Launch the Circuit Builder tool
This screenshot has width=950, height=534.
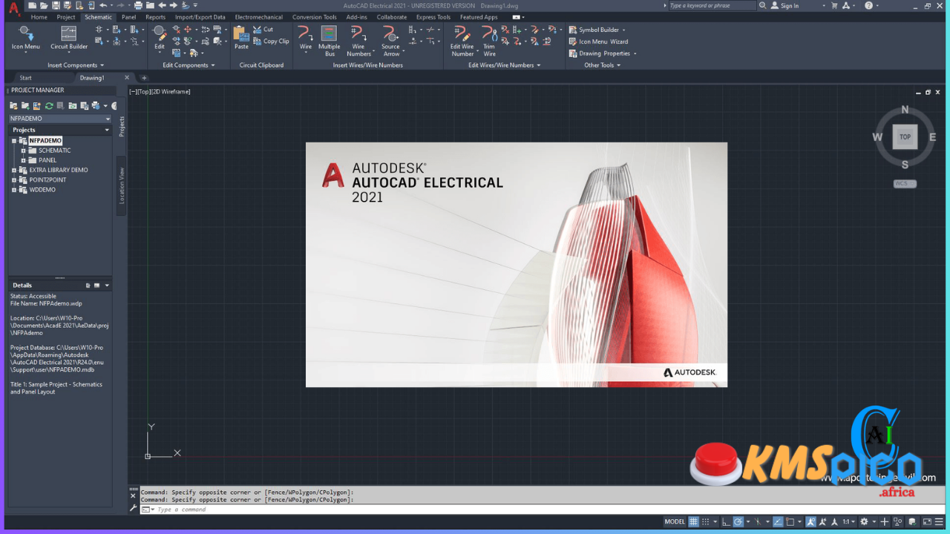pyautogui.click(x=69, y=37)
